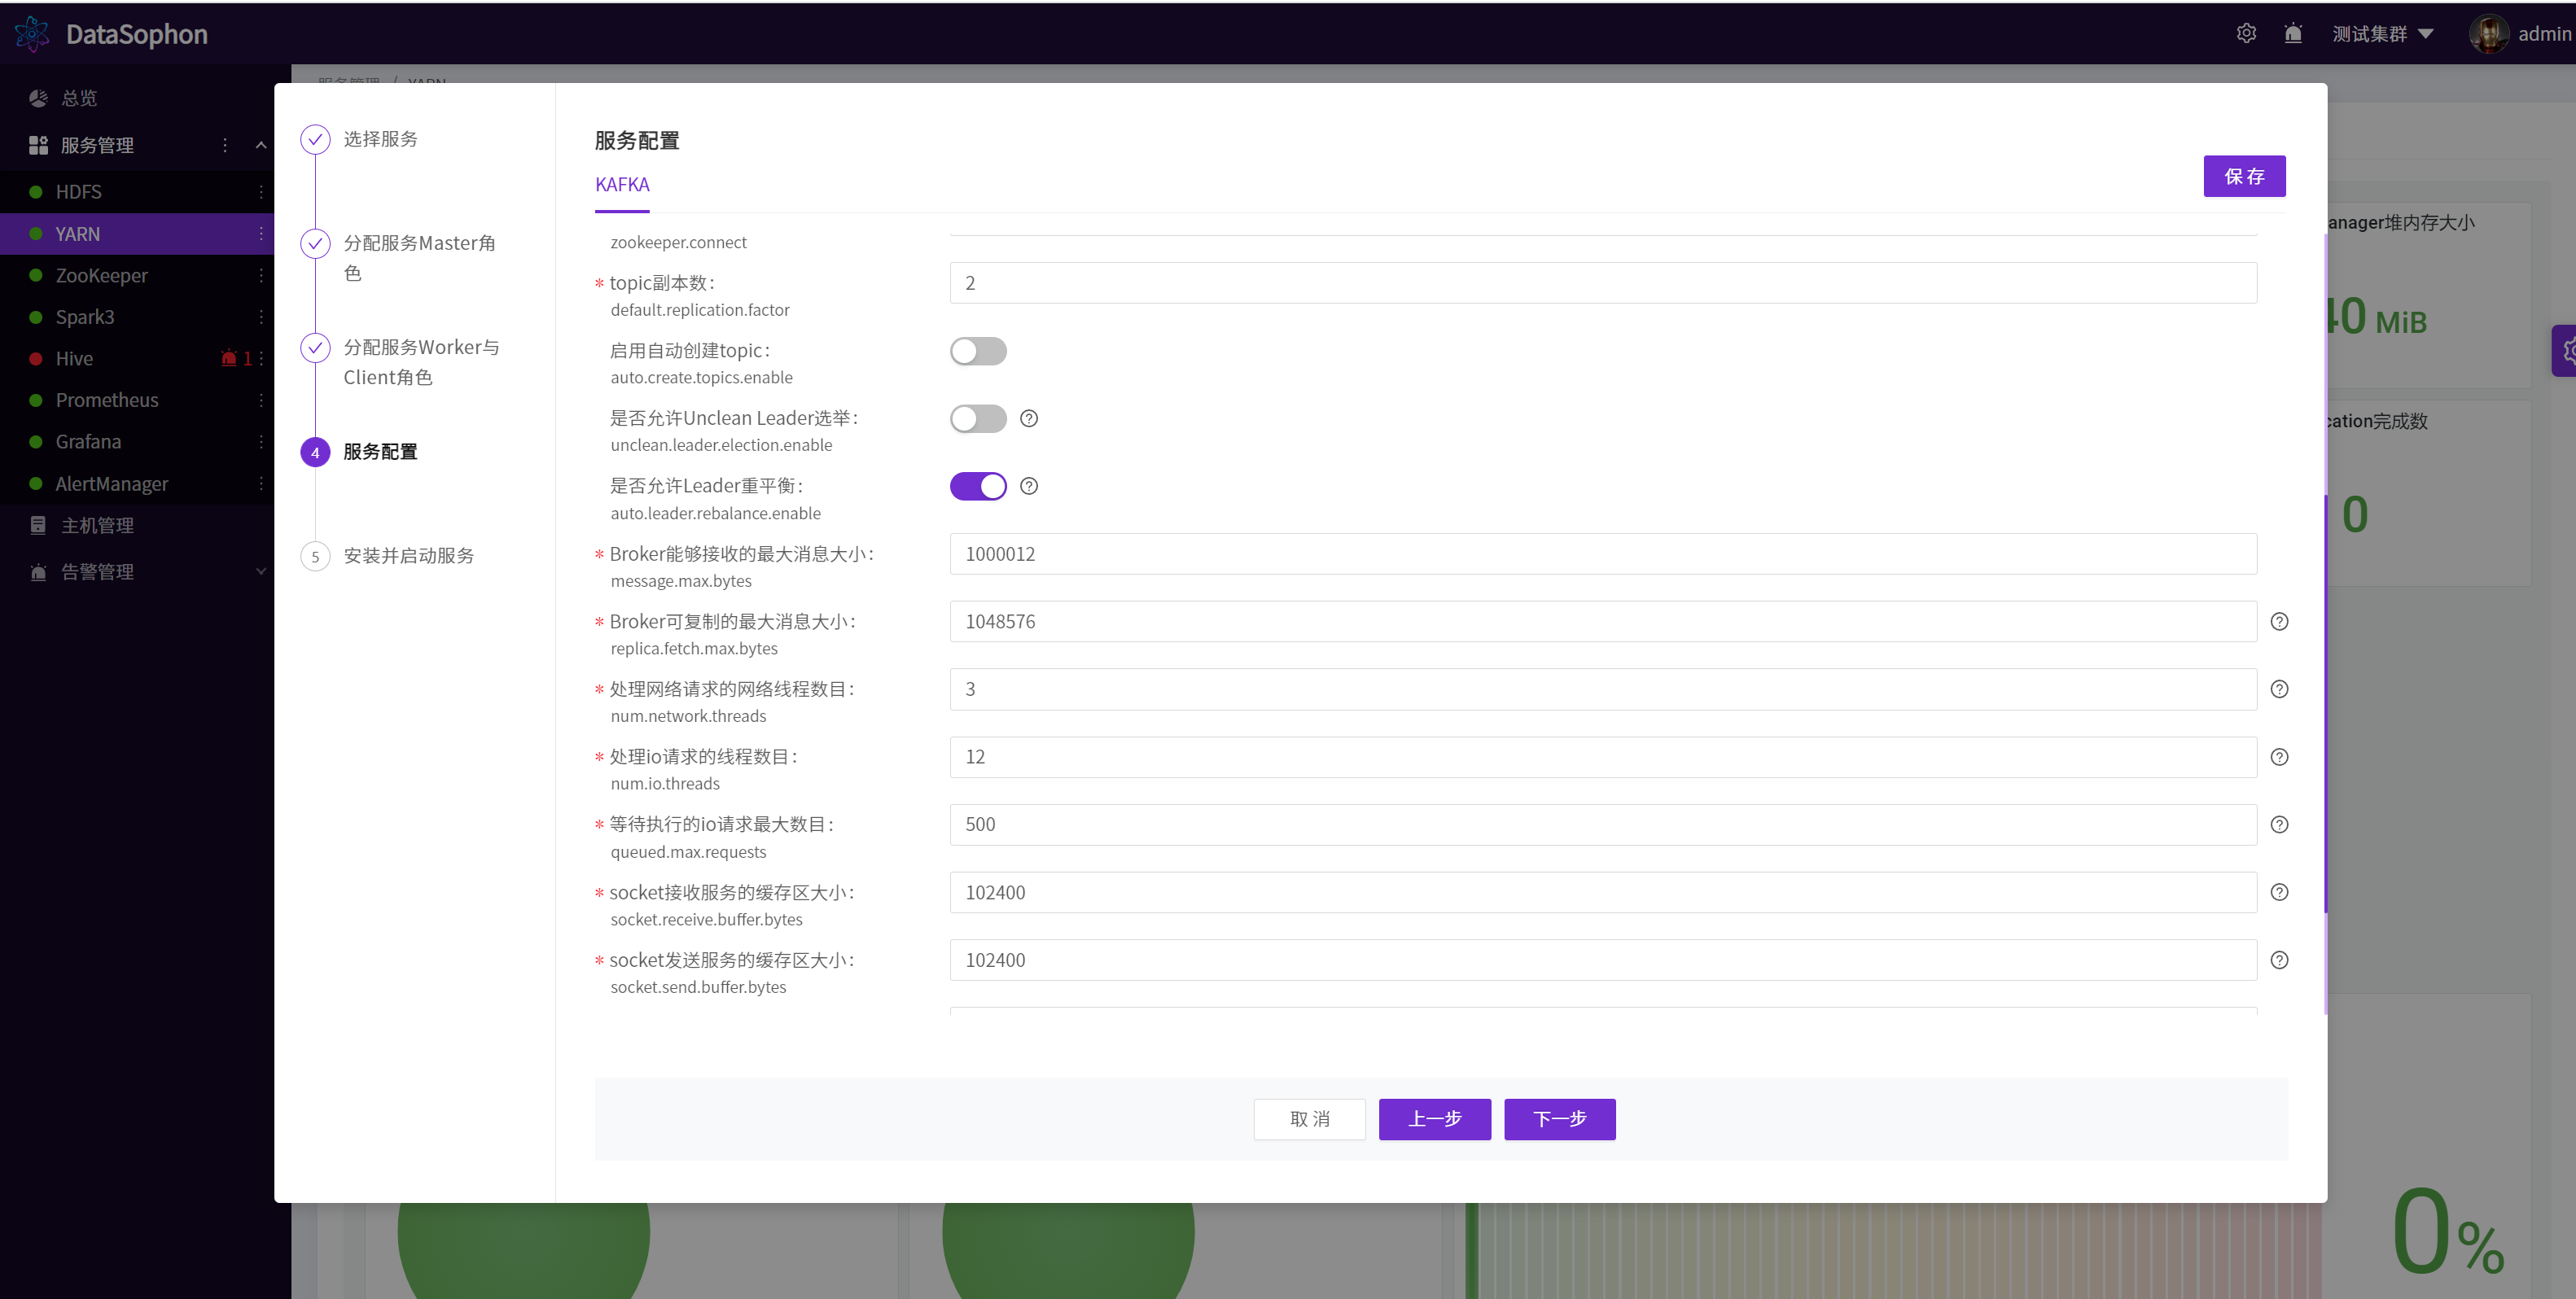
Task: Edit the num.network.threads field
Action: pos(1603,689)
